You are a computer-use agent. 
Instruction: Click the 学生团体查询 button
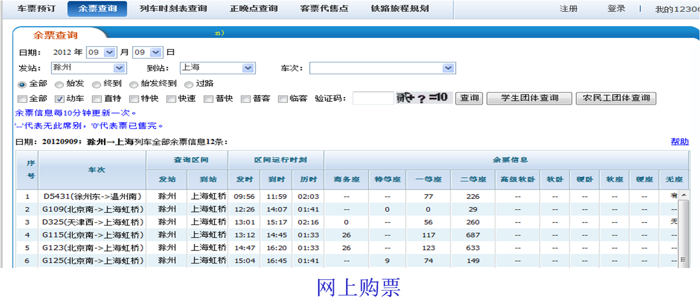coord(529,98)
